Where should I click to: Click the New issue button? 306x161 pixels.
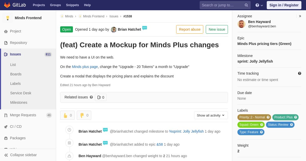217,29
